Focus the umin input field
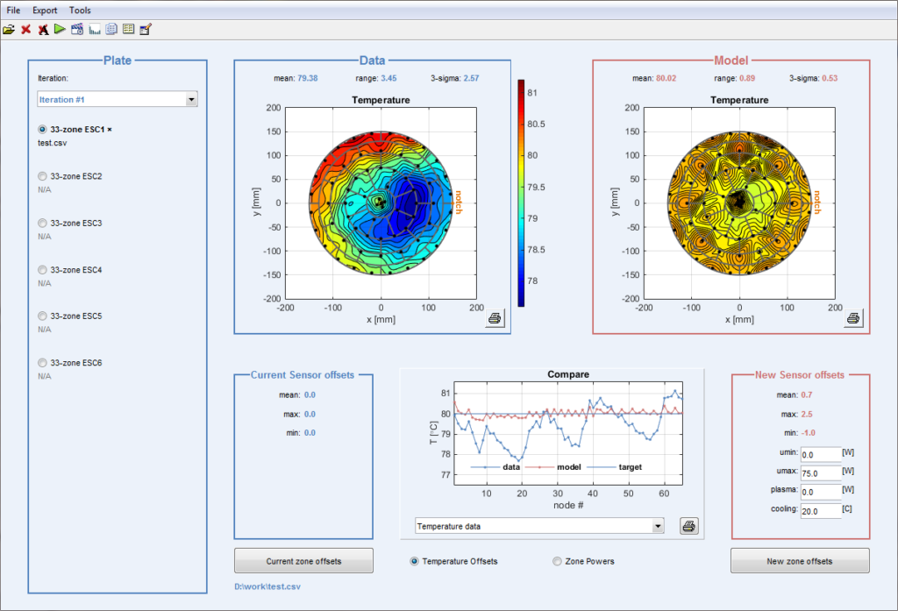898x611 pixels. click(821, 454)
